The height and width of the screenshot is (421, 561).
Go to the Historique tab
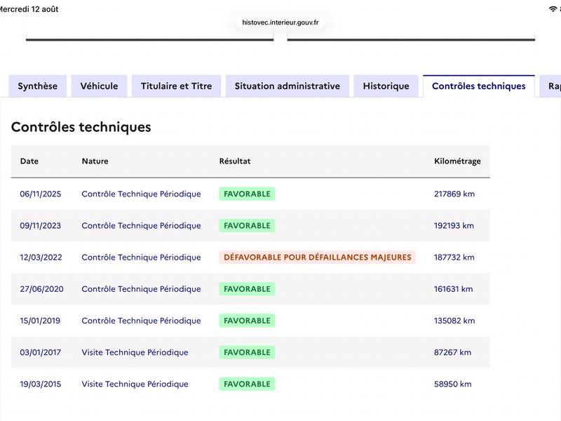386,86
